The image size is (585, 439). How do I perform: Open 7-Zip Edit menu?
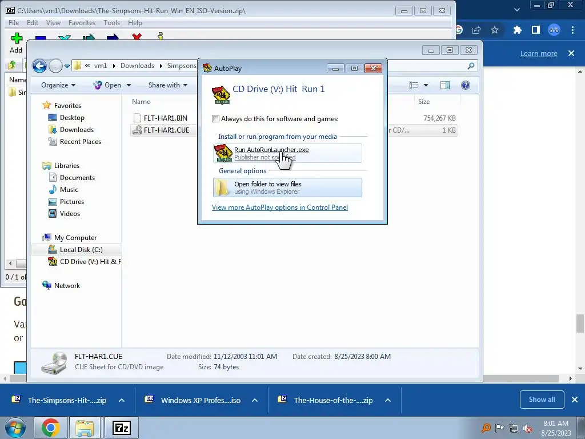click(x=33, y=23)
